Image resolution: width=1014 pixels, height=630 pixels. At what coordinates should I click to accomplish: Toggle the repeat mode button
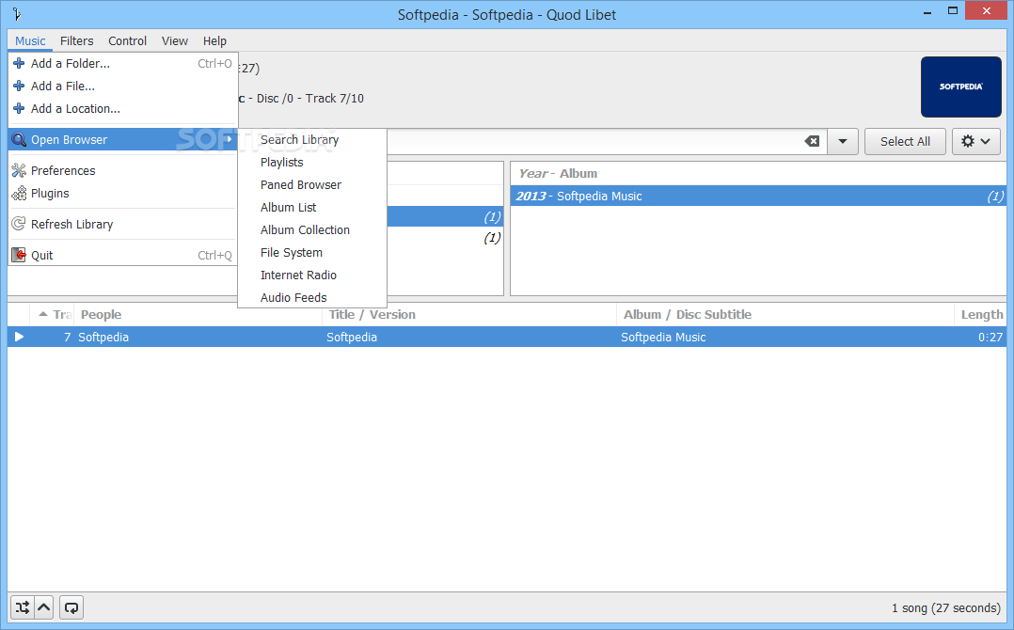(x=71, y=607)
